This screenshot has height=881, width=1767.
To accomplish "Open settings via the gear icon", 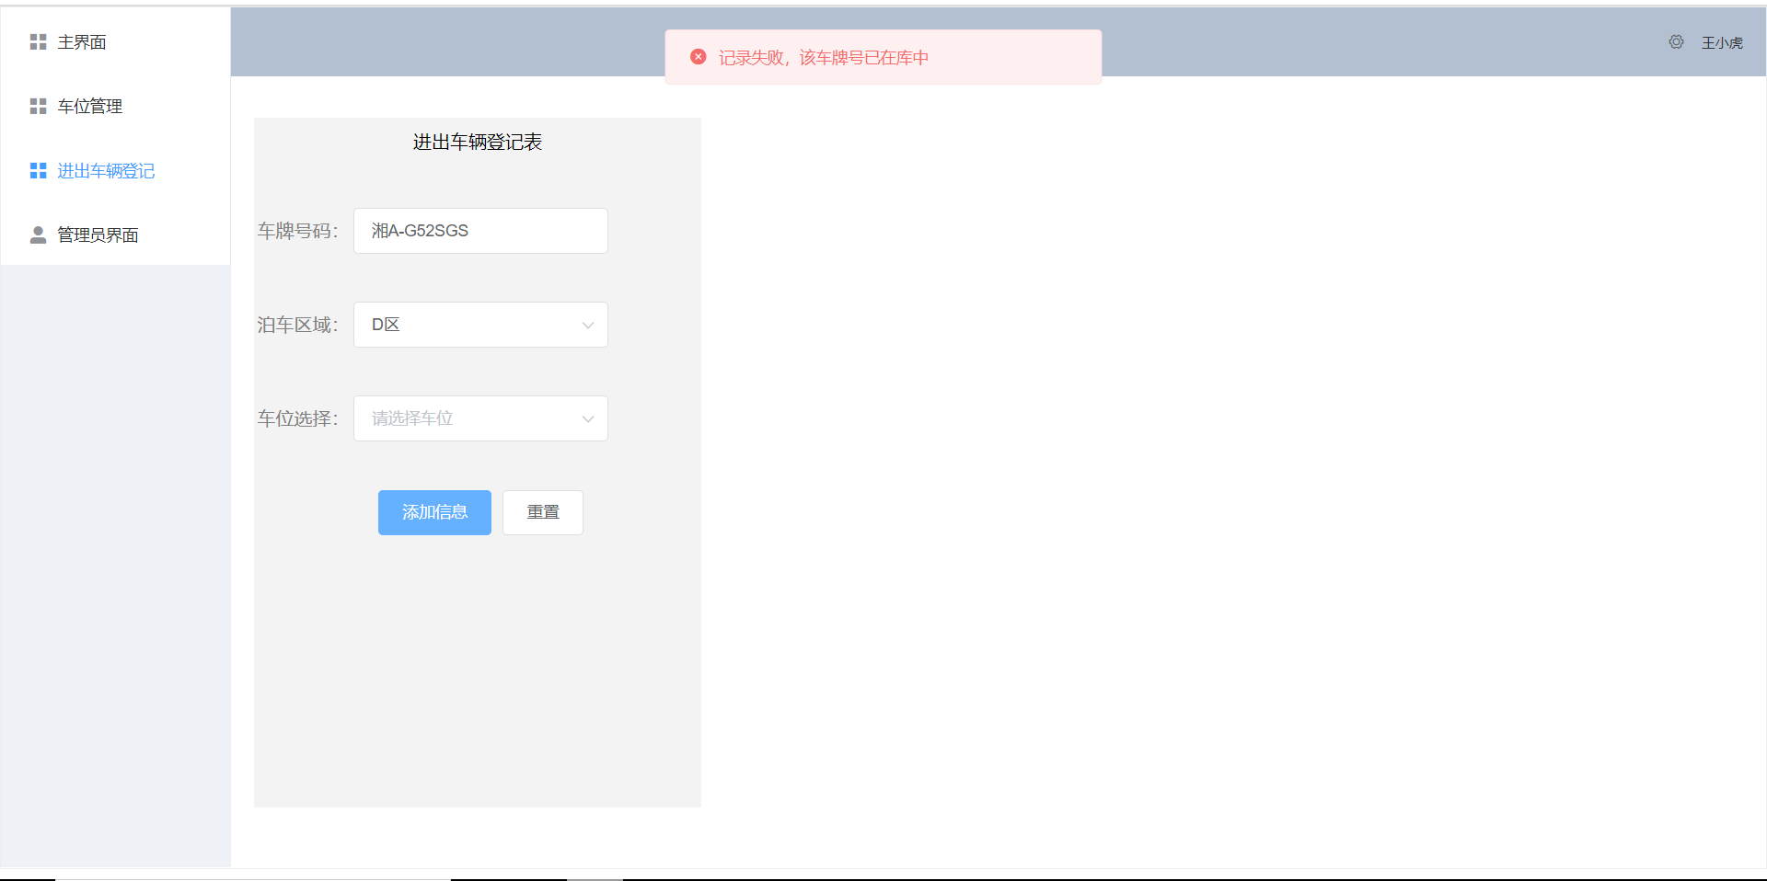I will (1676, 42).
